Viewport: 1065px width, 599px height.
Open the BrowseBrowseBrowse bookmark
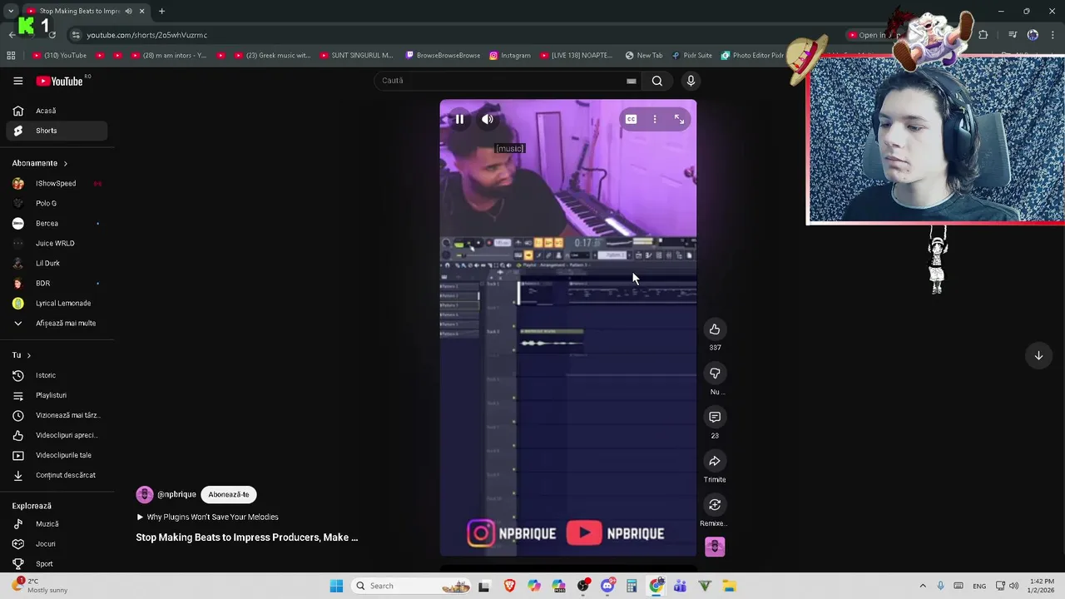click(443, 56)
